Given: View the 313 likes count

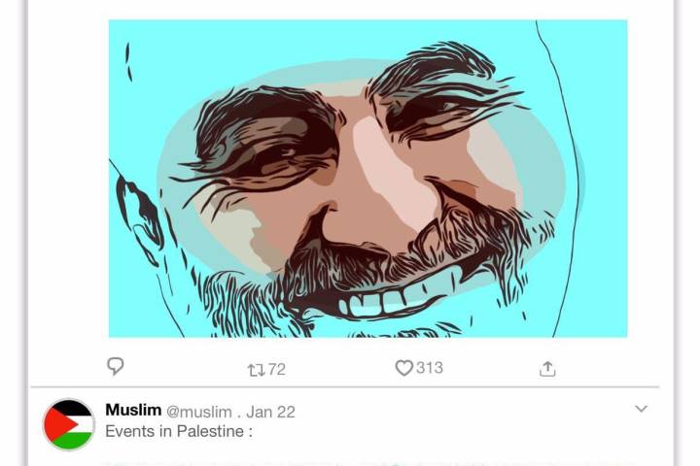Looking at the screenshot, I should click(x=429, y=368).
